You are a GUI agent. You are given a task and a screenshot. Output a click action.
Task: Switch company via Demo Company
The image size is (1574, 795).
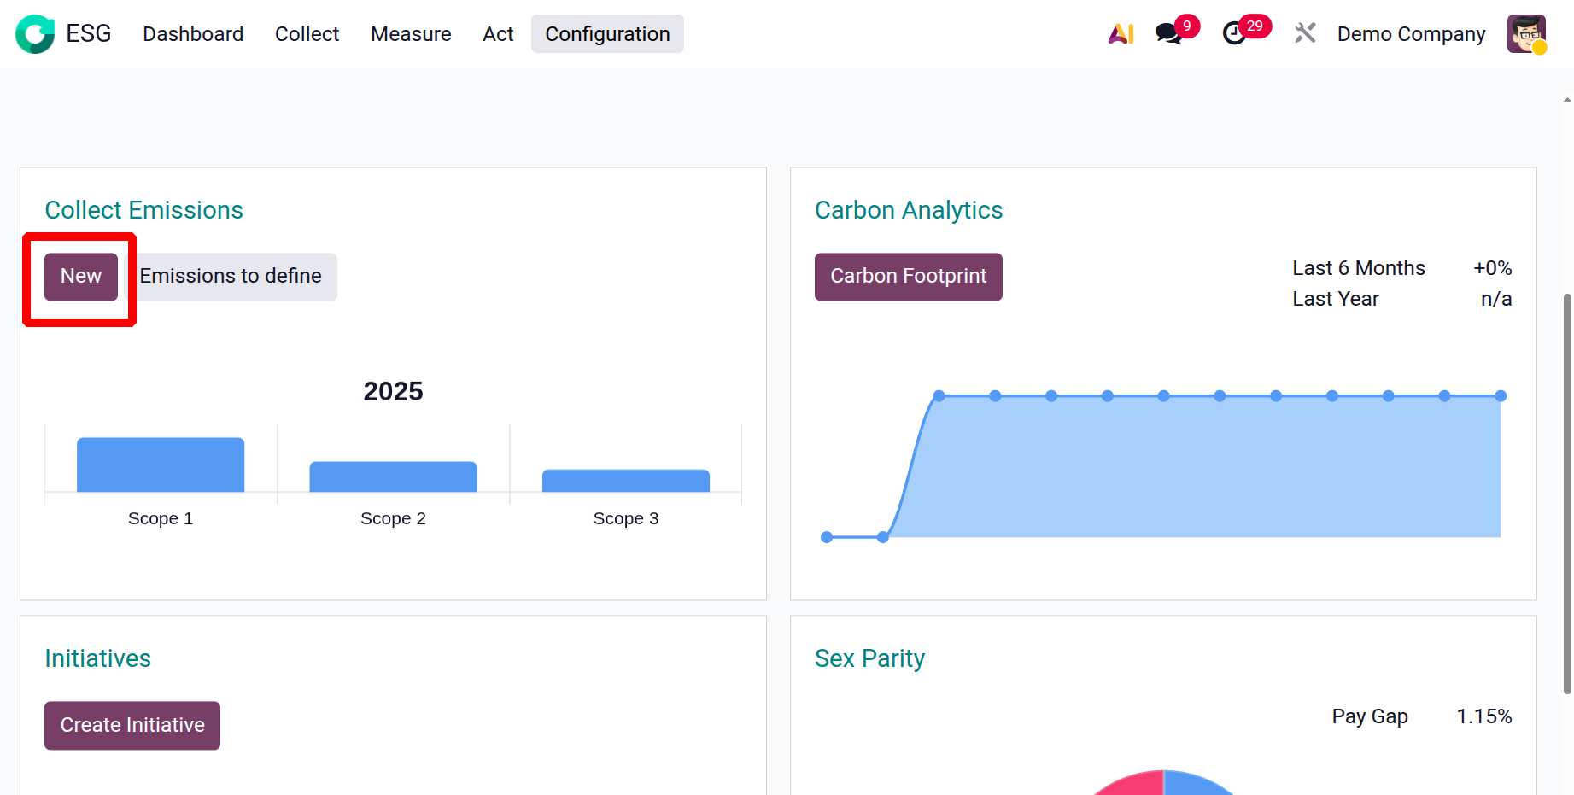(x=1411, y=34)
